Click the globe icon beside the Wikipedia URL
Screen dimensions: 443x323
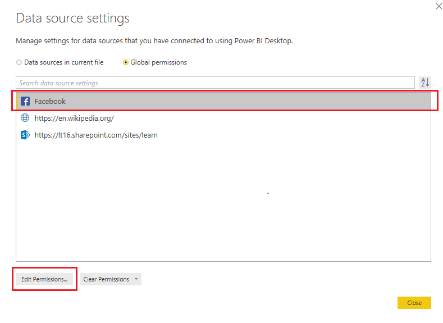coord(25,119)
